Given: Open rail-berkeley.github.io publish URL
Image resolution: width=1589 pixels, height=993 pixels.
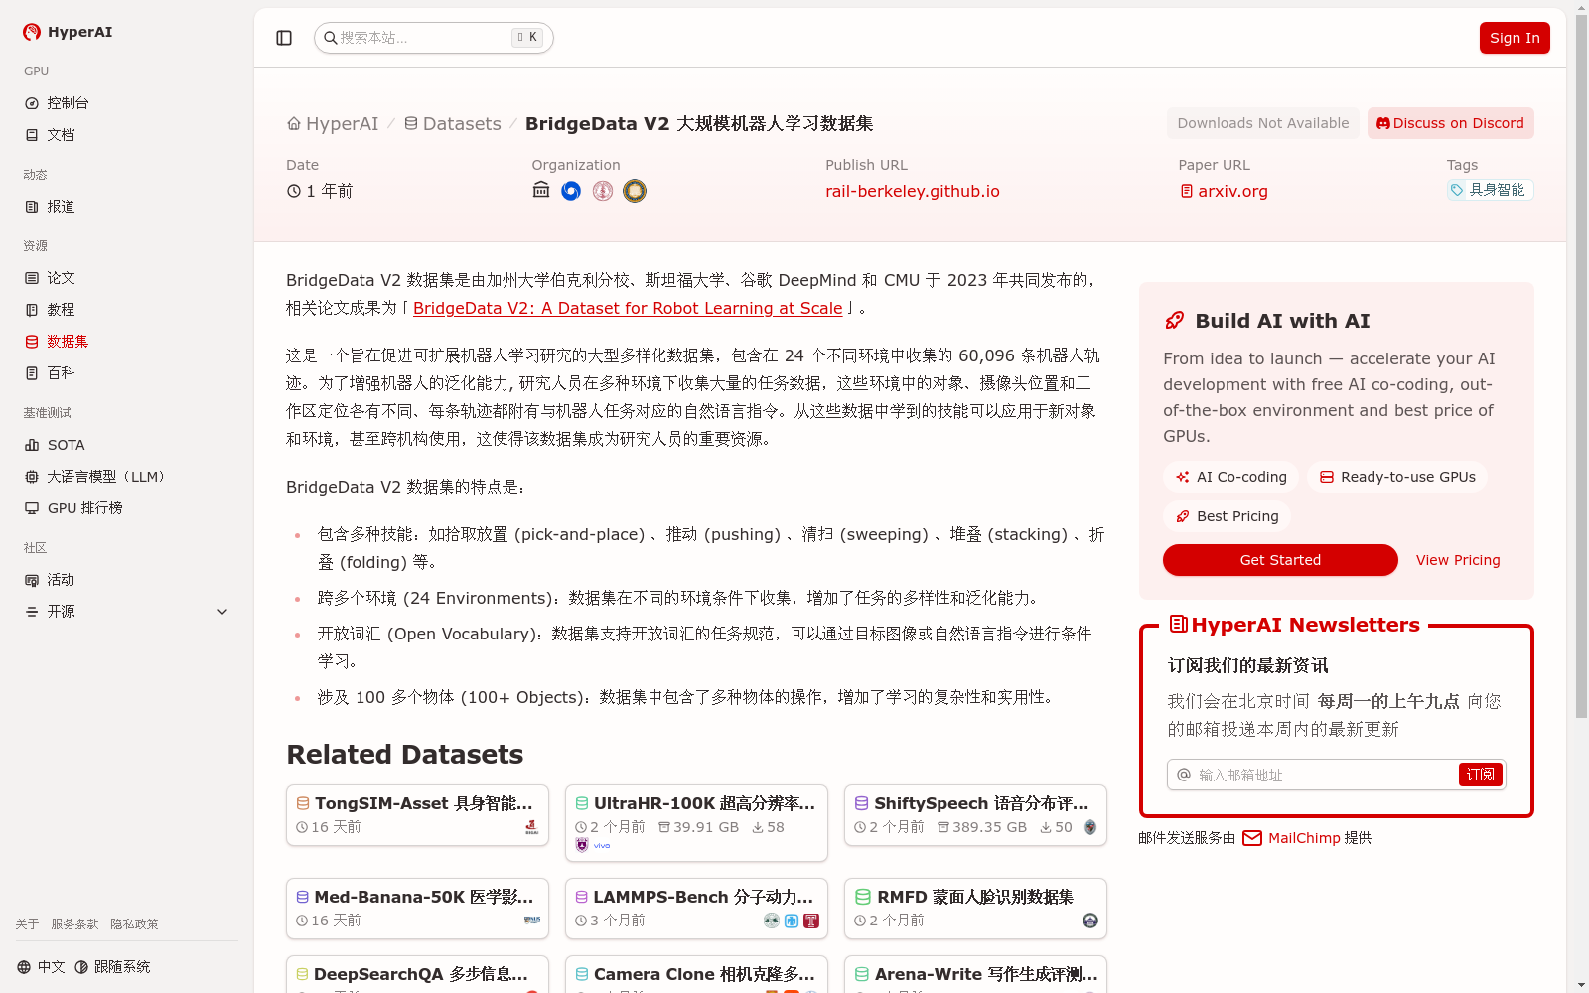Looking at the screenshot, I should pos(913,191).
